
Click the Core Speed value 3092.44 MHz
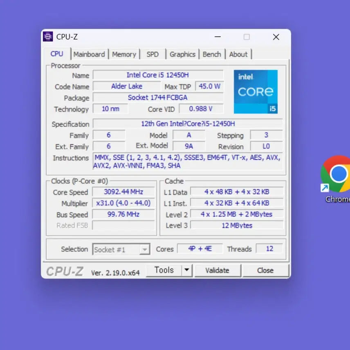pyautogui.click(x=123, y=192)
